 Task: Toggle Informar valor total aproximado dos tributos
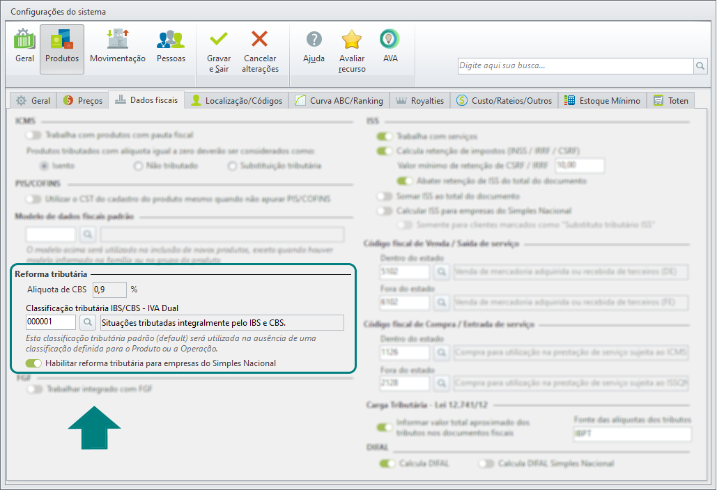point(385,428)
